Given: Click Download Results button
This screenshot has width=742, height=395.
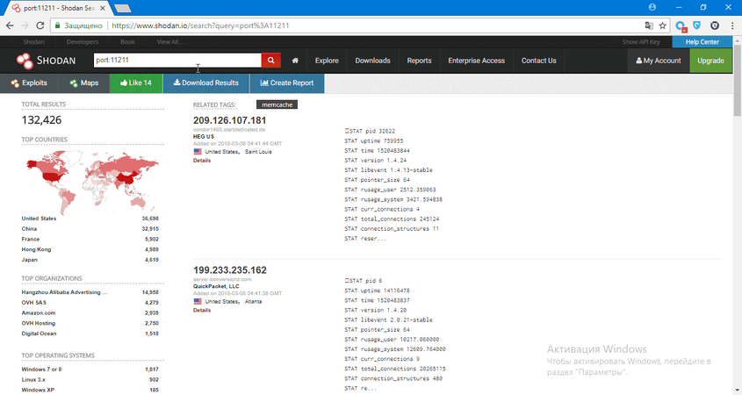Looking at the screenshot, I should point(205,83).
